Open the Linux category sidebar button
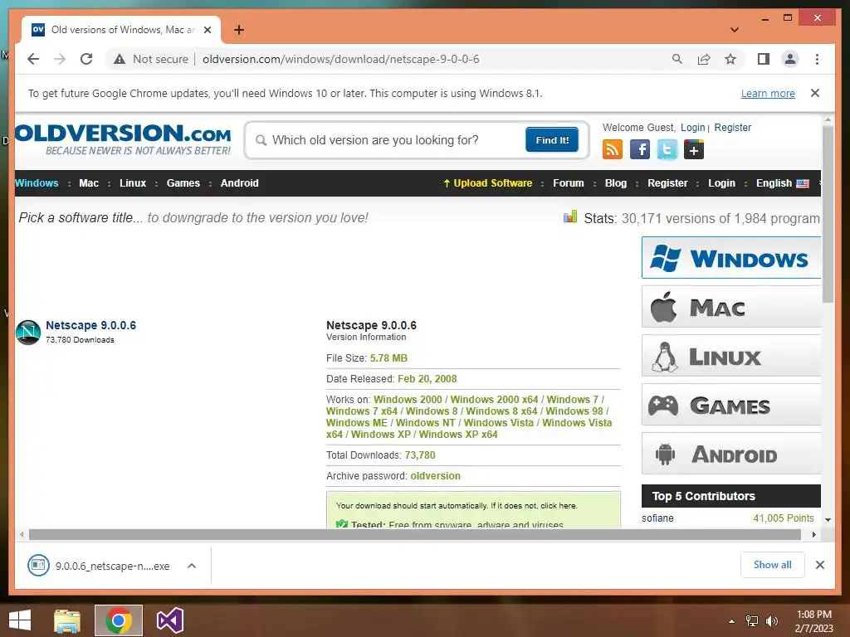This screenshot has width=850, height=637. pyautogui.click(x=731, y=356)
